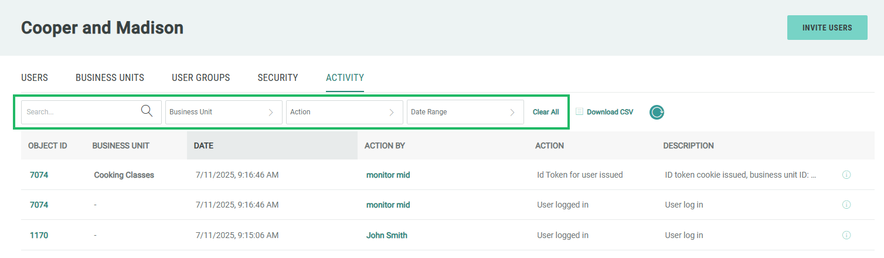Switch to the Users tab
Image resolution: width=884 pixels, height=258 pixels.
click(35, 78)
